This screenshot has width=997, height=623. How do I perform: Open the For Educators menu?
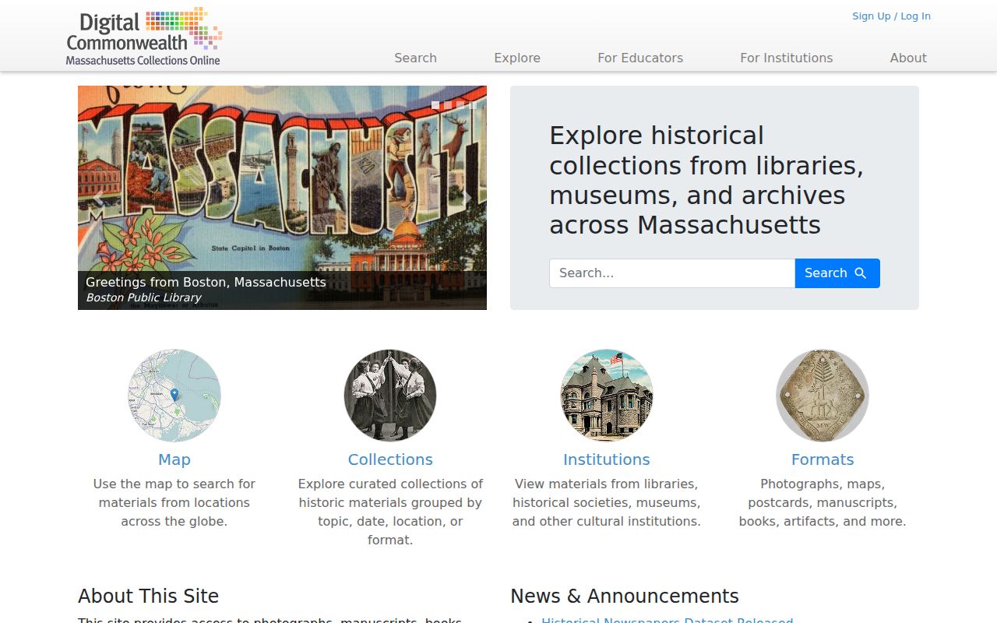click(x=640, y=58)
